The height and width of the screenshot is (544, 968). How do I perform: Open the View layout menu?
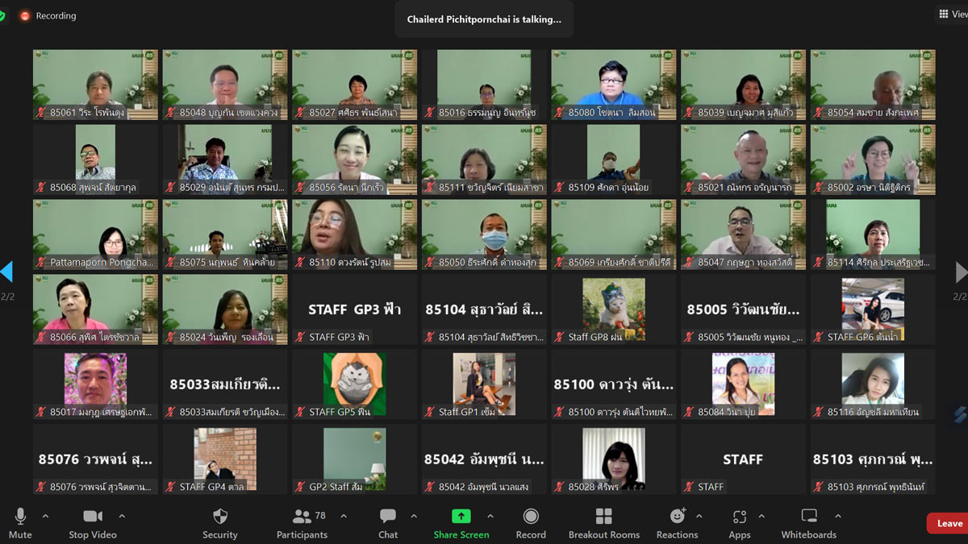click(951, 14)
